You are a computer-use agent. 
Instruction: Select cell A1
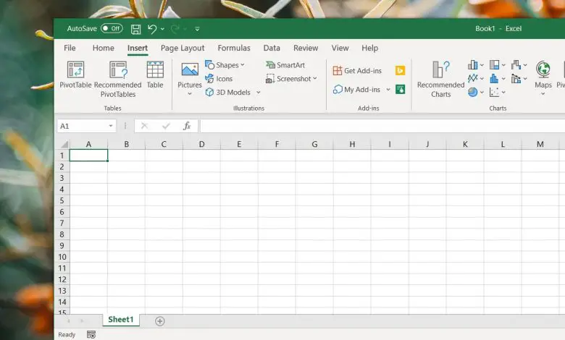[x=88, y=156]
